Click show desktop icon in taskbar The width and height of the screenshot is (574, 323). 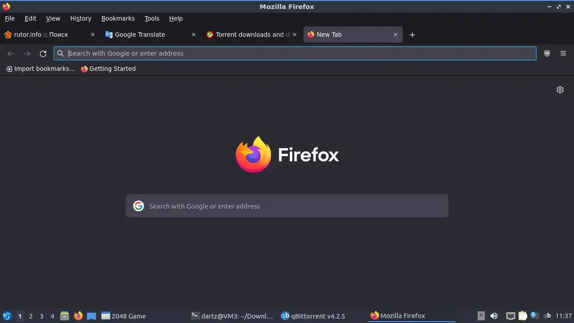pos(91,316)
